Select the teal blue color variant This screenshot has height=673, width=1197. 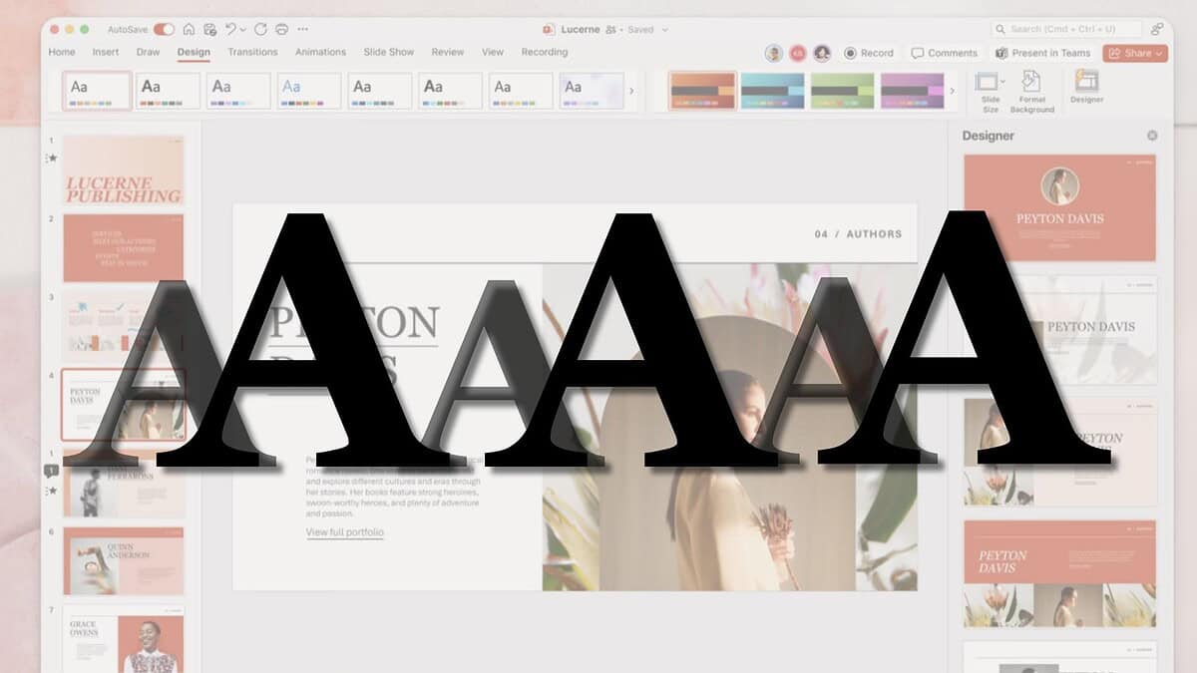(x=773, y=91)
